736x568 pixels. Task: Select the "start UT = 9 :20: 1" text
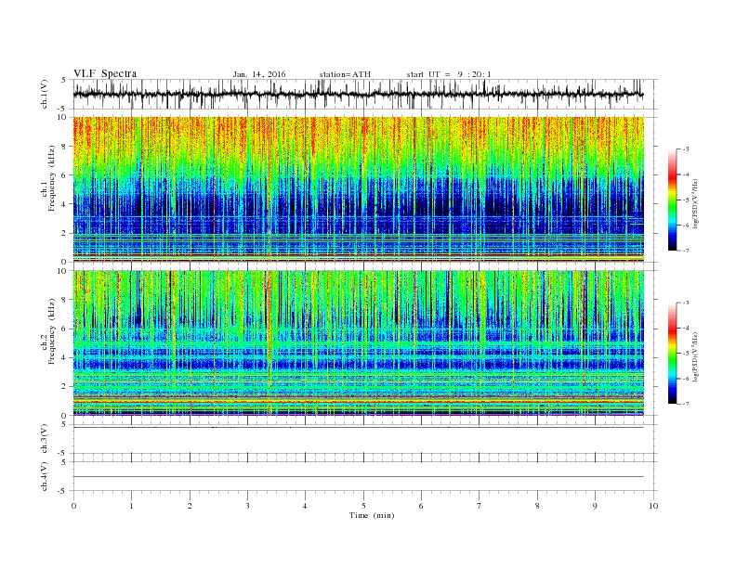tap(449, 74)
